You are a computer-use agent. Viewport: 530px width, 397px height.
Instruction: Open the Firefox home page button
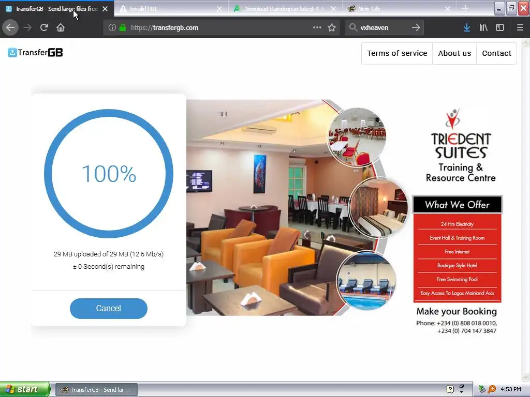click(x=61, y=28)
